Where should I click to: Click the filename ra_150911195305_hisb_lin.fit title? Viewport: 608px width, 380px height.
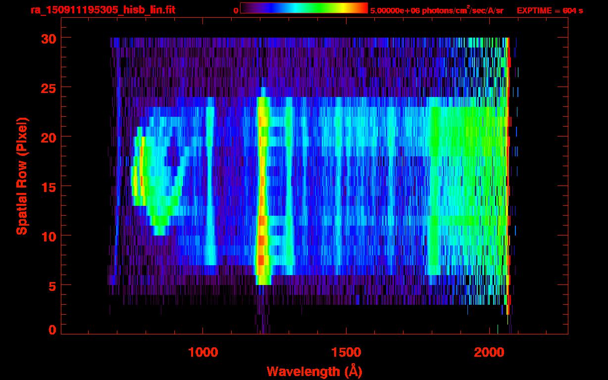tap(103, 10)
